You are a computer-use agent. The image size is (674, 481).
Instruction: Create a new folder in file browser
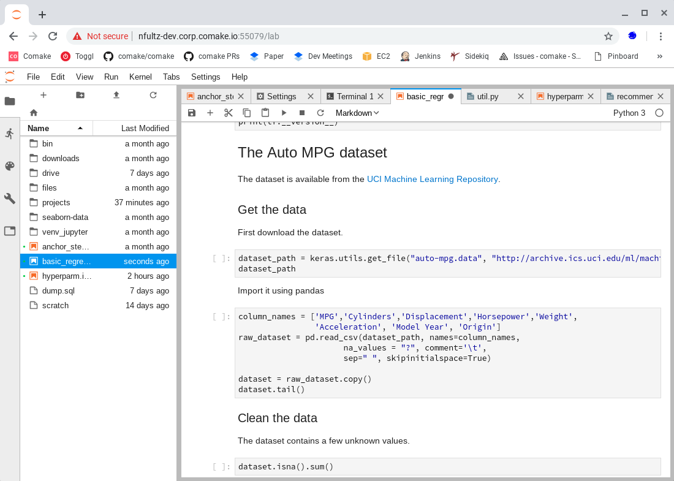coord(80,95)
